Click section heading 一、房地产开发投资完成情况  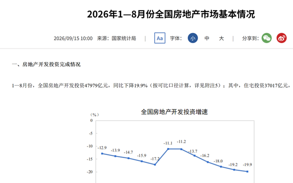click(46, 64)
